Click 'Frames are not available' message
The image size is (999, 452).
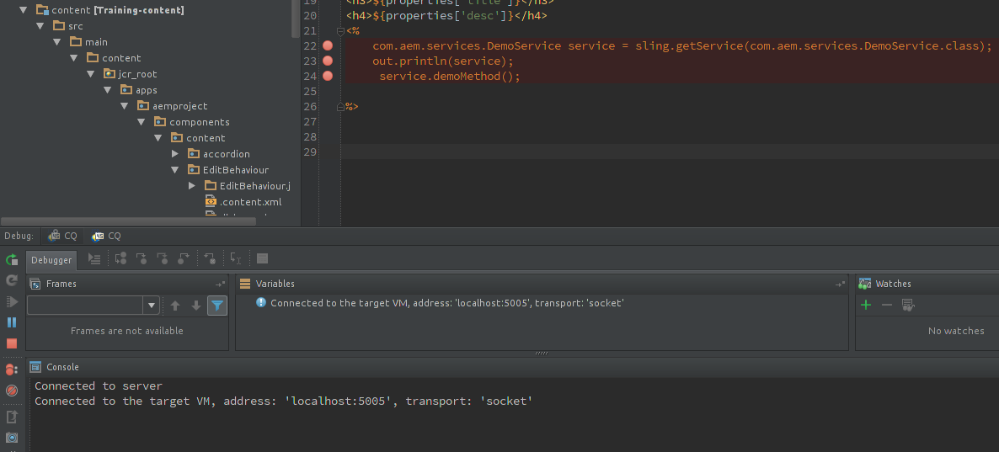(127, 331)
